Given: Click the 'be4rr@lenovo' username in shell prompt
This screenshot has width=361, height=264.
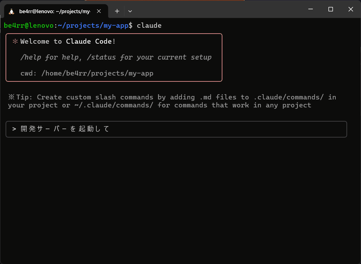Looking at the screenshot, I should (x=29, y=25).
